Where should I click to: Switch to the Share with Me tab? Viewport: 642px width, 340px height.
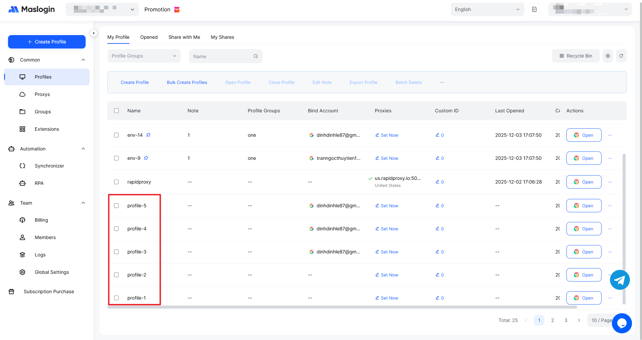pyautogui.click(x=184, y=37)
